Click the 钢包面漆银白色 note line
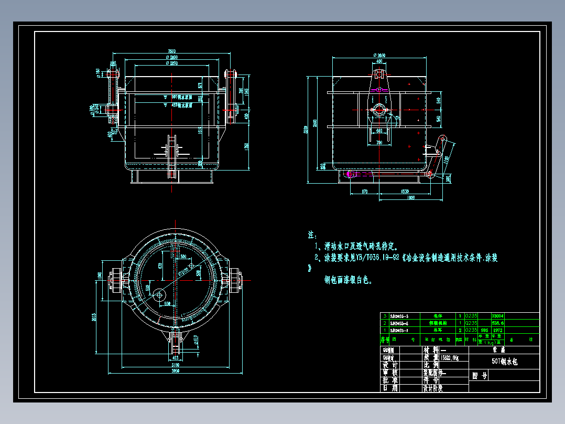Viewport: 565px width, 424px height. click(347, 280)
